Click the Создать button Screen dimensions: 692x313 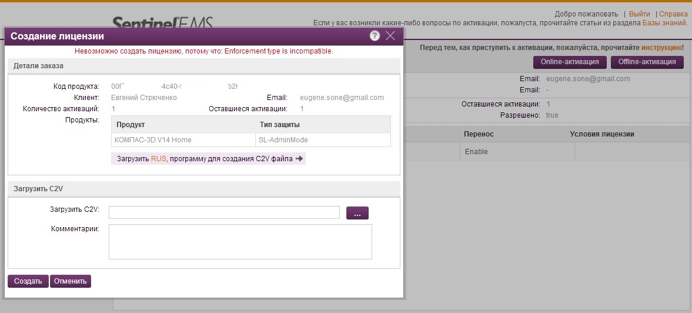[28, 281]
